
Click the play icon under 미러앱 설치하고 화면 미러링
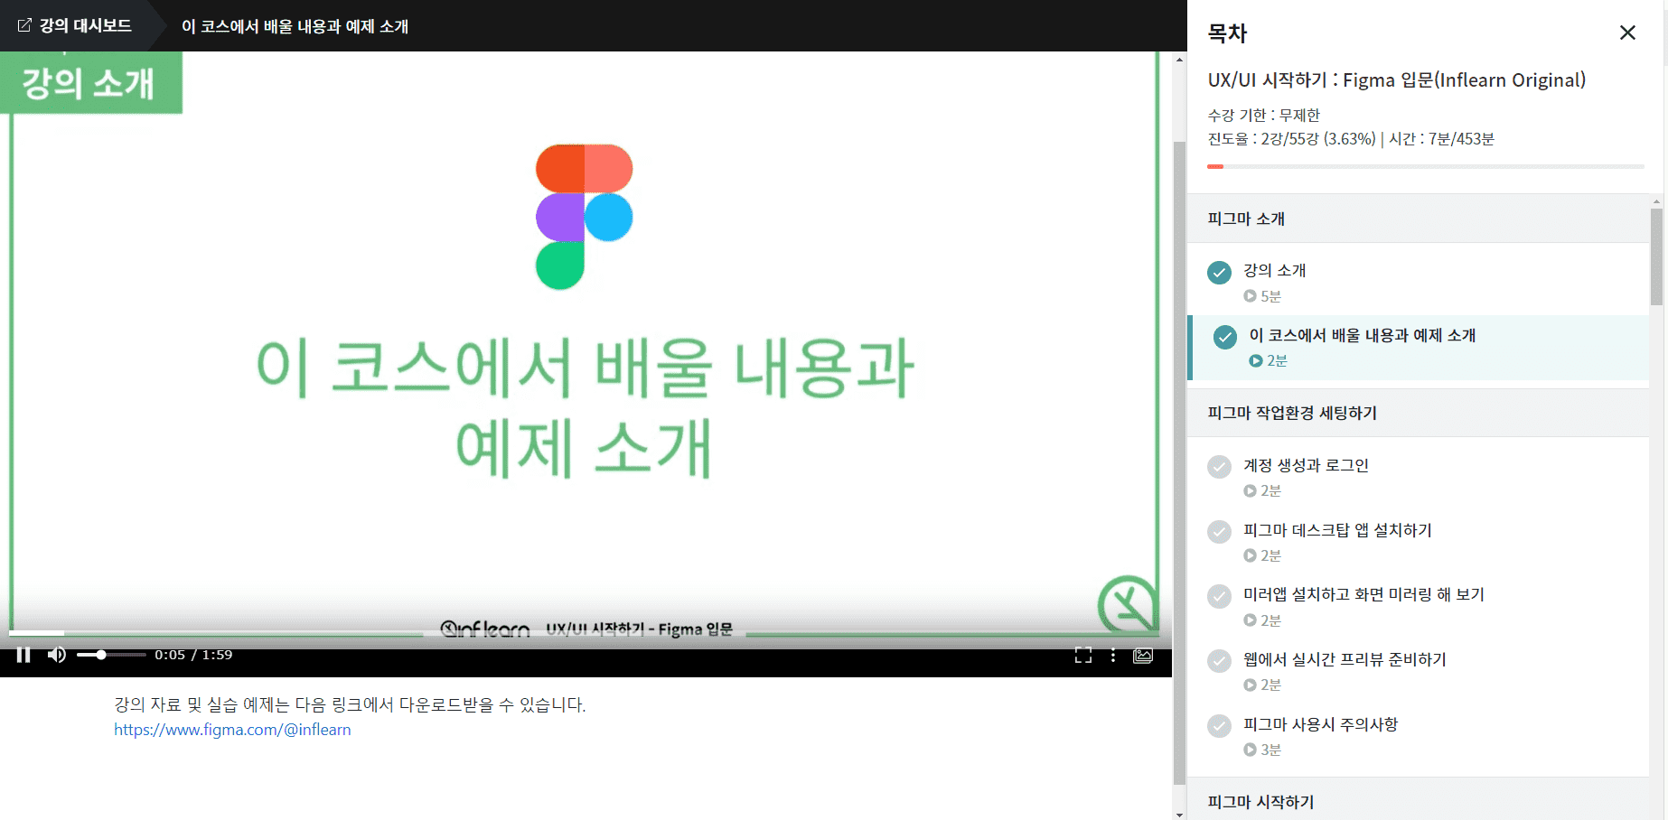tap(1250, 620)
